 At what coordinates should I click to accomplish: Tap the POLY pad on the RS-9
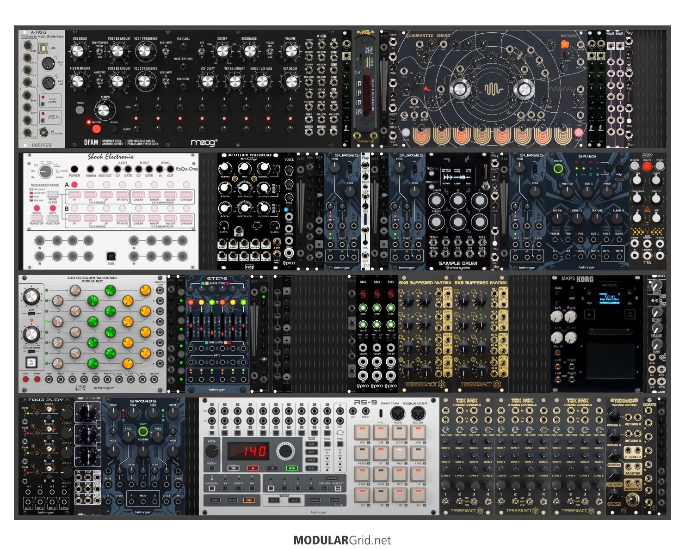(x=399, y=453)
